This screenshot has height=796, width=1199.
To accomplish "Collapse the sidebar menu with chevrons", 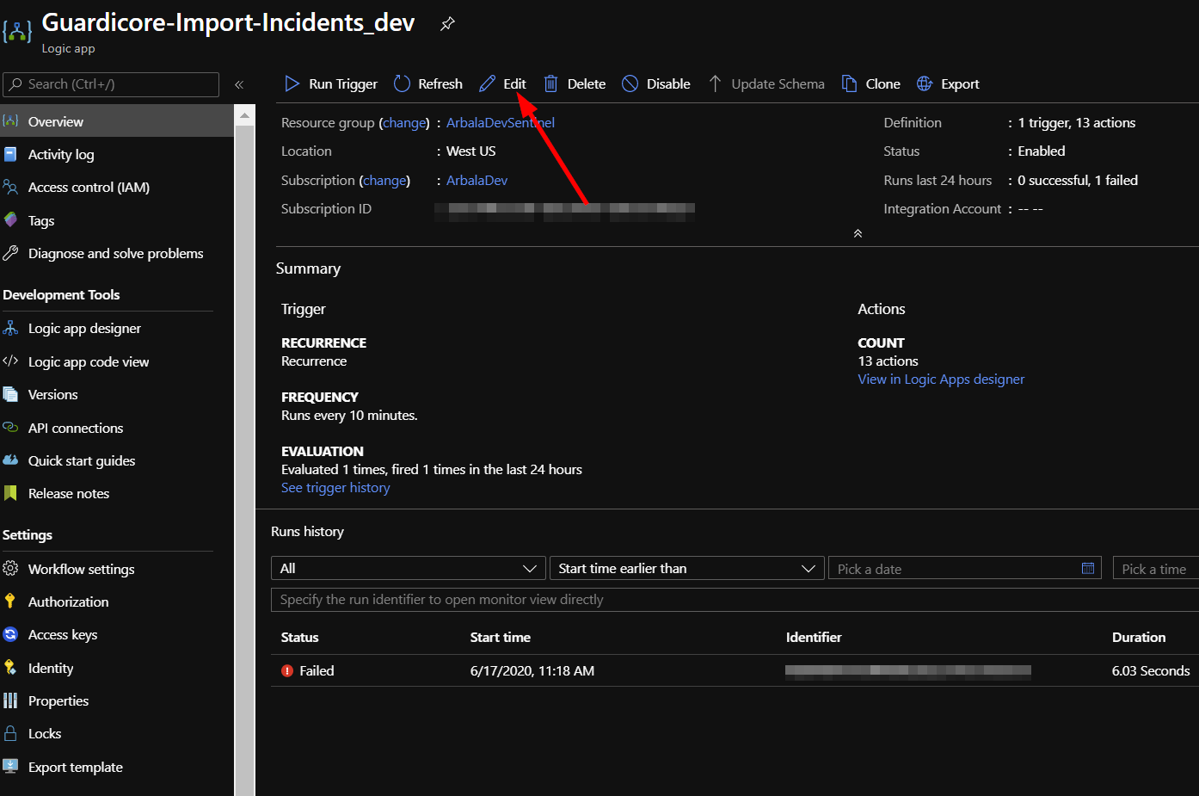I will pyautogui.click(x=239, y=84).
